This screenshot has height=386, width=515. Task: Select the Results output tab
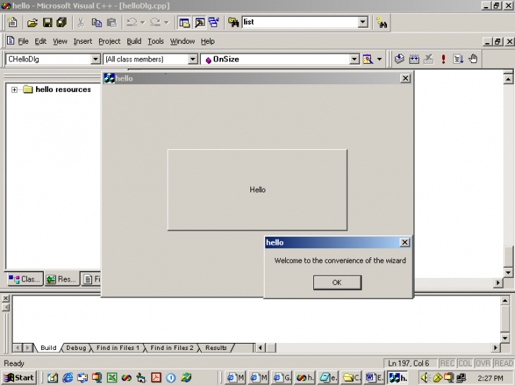pos(216,348)
